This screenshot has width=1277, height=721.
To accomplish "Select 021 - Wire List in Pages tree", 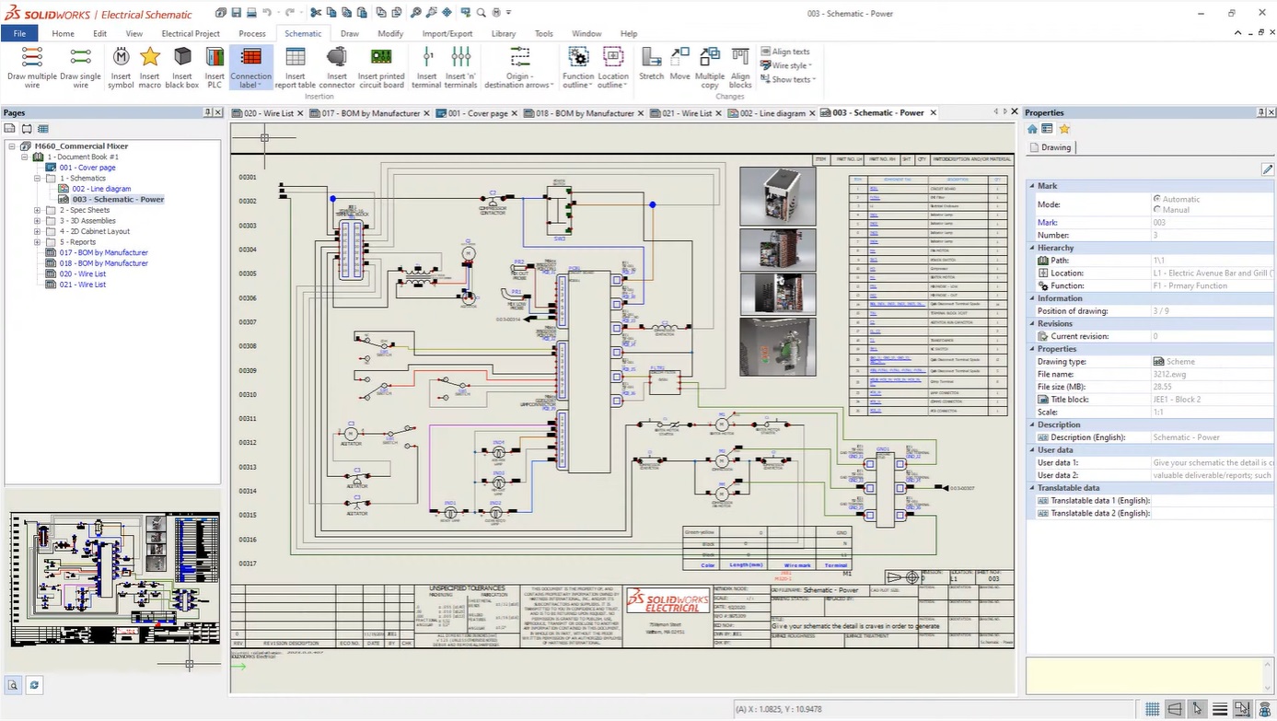I will (83, 285).
